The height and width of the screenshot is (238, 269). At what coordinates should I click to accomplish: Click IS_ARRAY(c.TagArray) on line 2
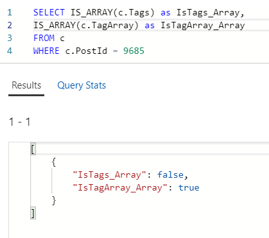(86, 26)
